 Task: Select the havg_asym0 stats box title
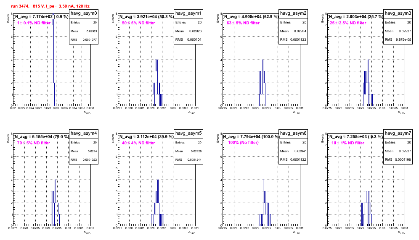(x=84, y=13)
